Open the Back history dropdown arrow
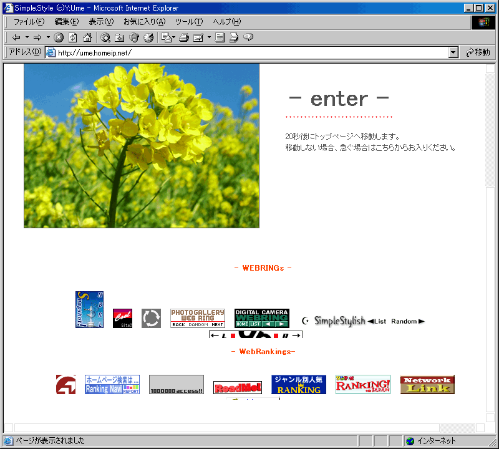This screenshot has width=499, height=449. click(x=27, y=37)
